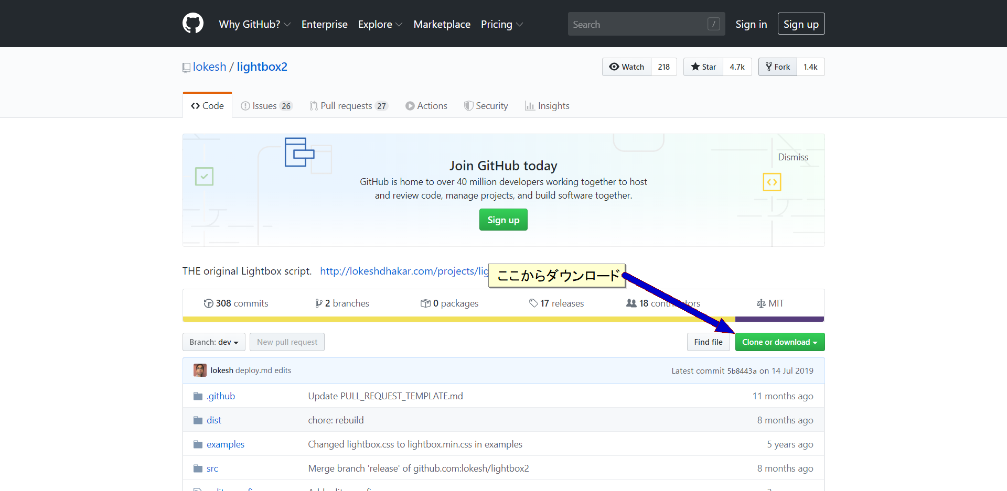This screenshot has width=1007, height=491.
Task: View the 308 commits history
Action: [x=236, y=303]
